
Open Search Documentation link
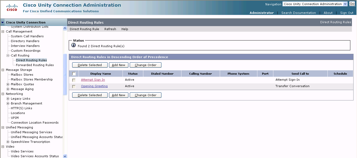(x=299, y=13)
